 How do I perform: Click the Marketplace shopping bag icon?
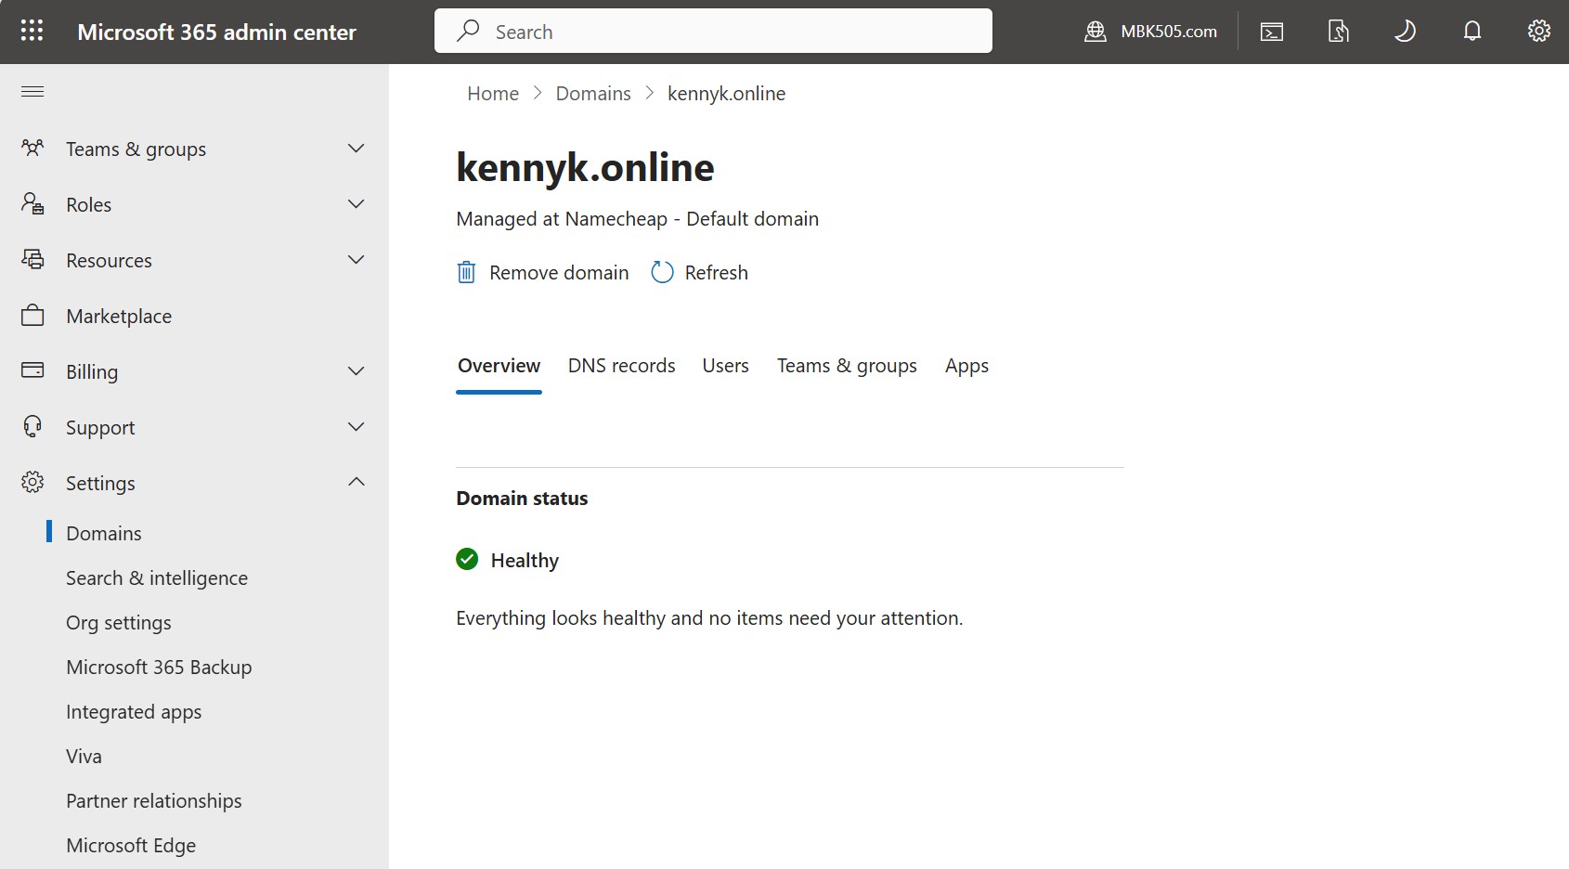click(x=32, y=315)
